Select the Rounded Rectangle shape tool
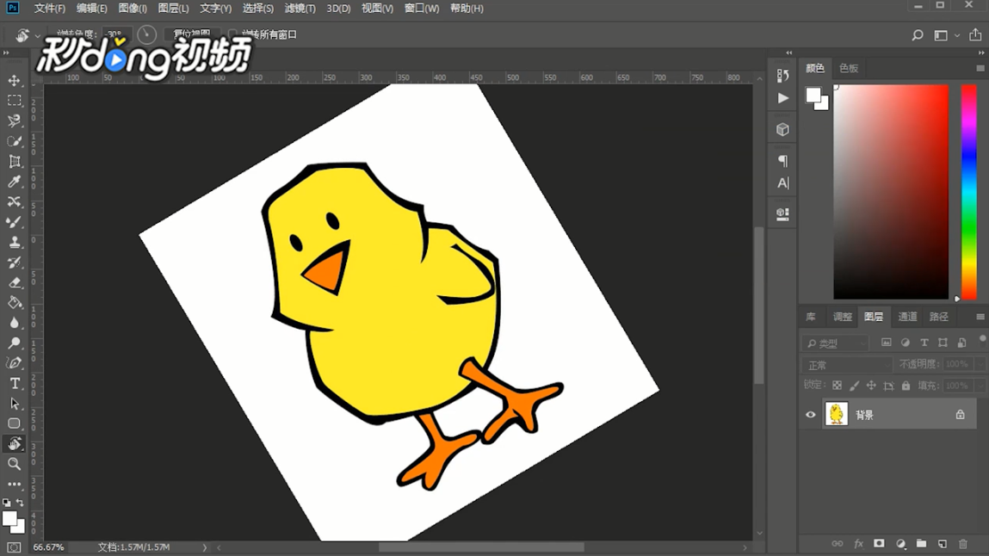The width and height of the screenshot is (989, 556). point(15,423)
